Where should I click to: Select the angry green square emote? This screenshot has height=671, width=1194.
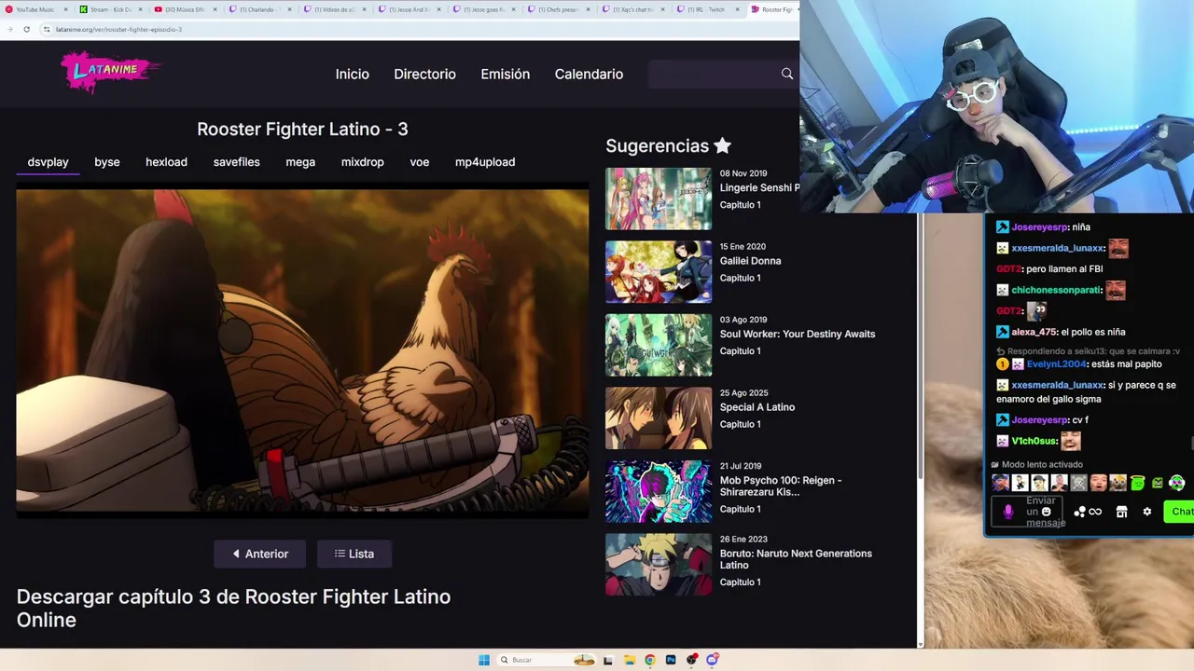[1158, 483]
